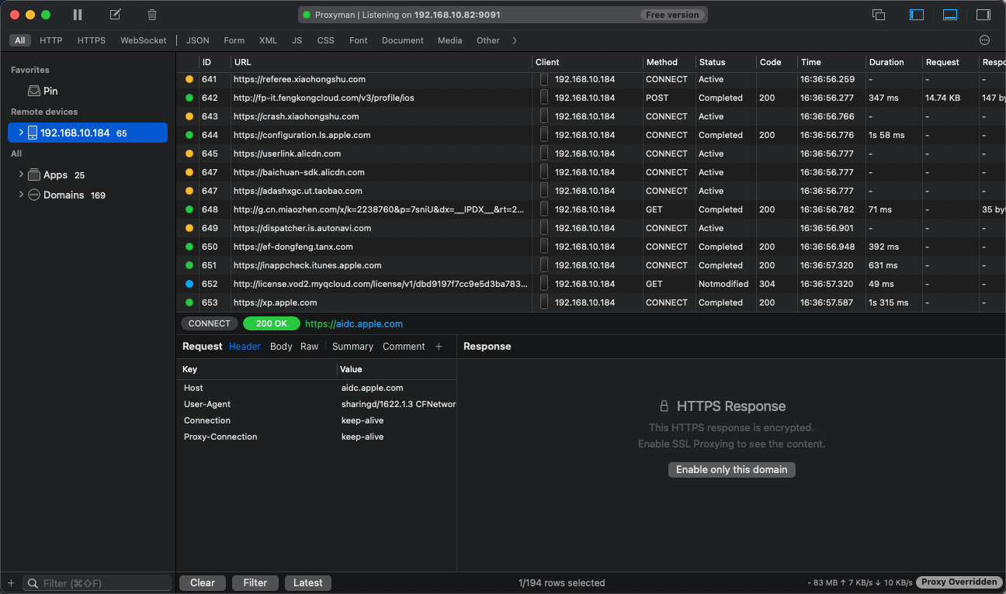Select row 648 g.cn.miaozhen.com request
Viewport: 1006px width, 594px height.
click(591, 209)
